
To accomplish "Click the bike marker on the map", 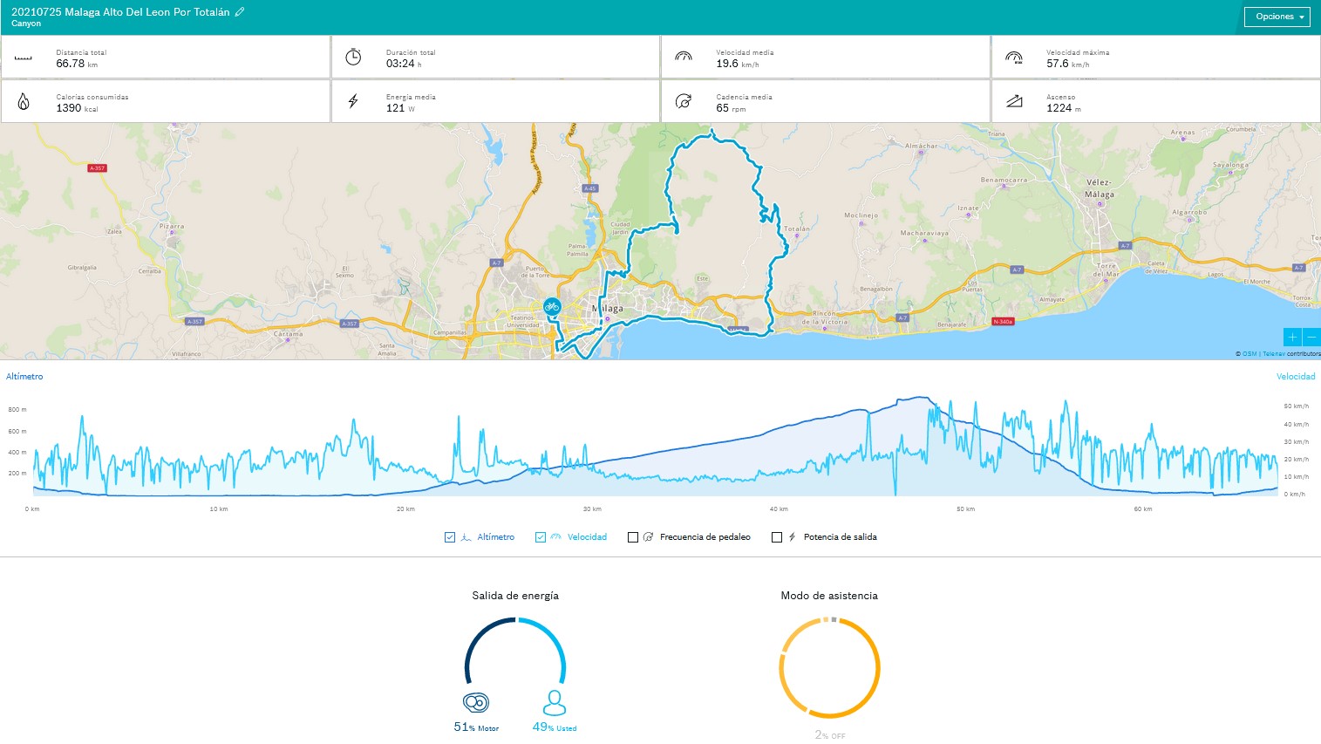I will 551,306.
